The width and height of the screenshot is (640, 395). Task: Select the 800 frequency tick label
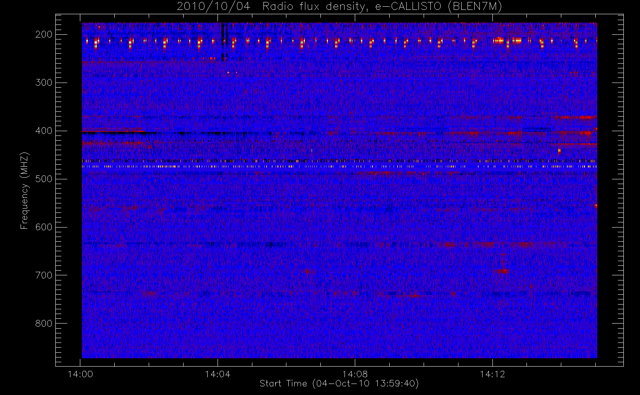click(44, 324)
